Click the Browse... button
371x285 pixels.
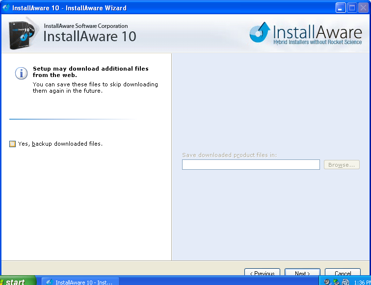[342, 165]
